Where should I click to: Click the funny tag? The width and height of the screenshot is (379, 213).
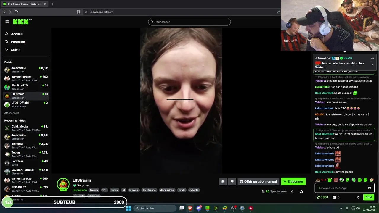tap(115, 190)
